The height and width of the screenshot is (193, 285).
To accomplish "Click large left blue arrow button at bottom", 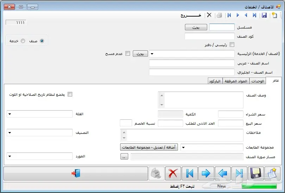I will point(223,173).
